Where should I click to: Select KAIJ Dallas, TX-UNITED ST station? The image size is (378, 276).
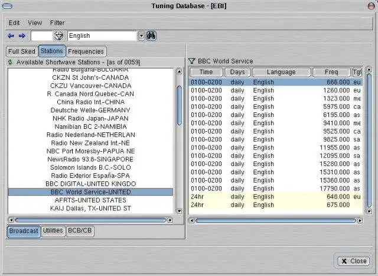pyautogui.click(x=90, y=209)
